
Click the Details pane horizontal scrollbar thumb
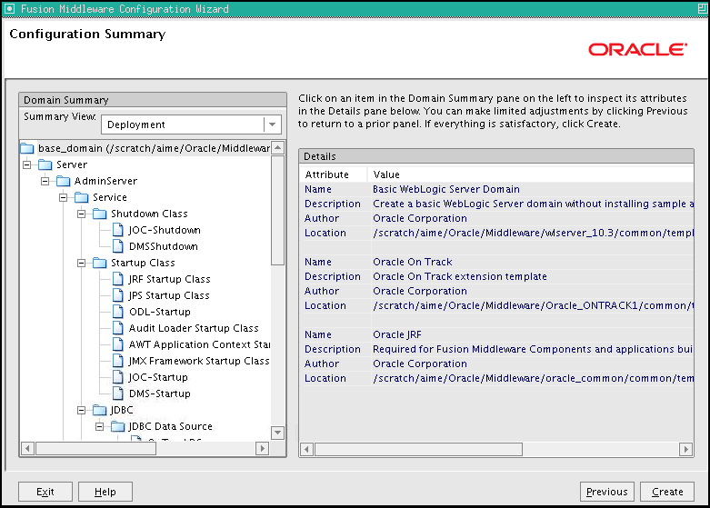click(x=419, y=449)
